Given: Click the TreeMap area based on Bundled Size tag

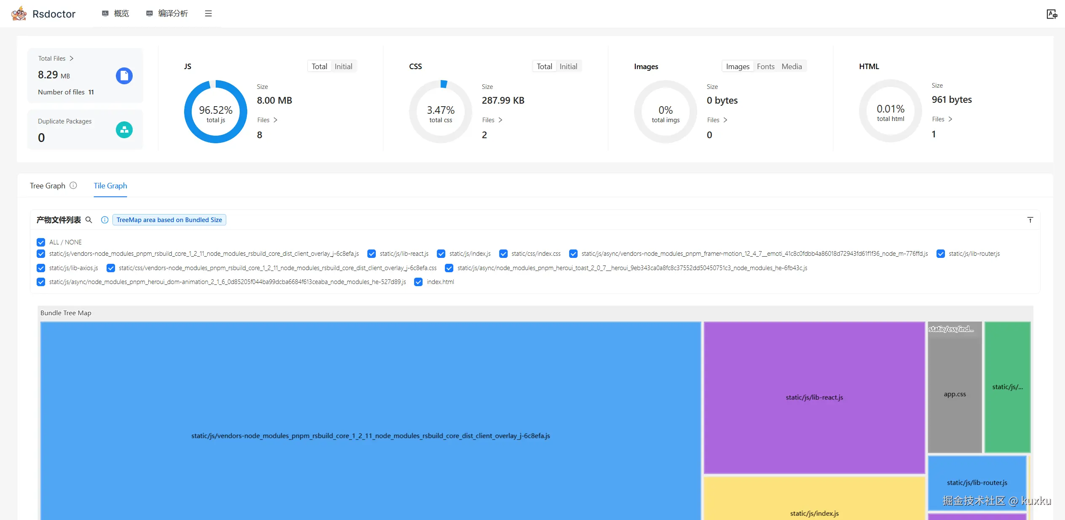Looking at the screenshot, I should (x=169, y=220).
